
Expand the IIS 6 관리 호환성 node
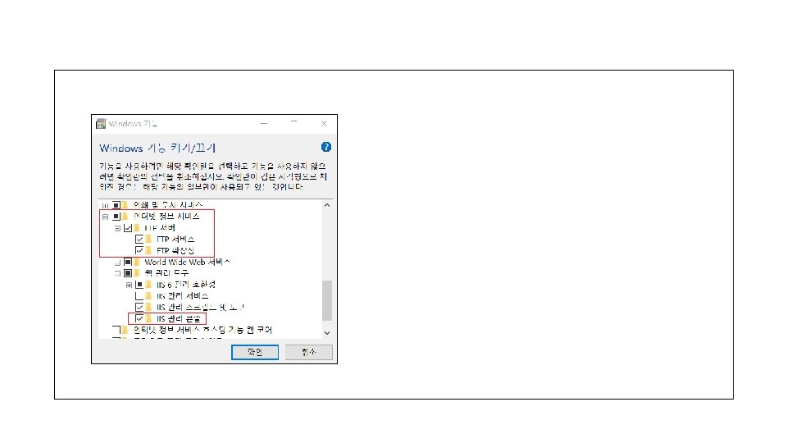click(129, 285)
